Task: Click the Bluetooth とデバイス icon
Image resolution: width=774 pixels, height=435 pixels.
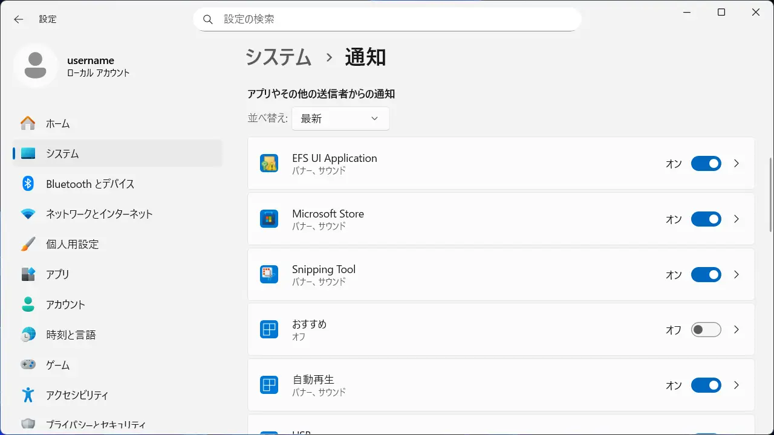Action: pyautogui.click(x=28, y=184)
